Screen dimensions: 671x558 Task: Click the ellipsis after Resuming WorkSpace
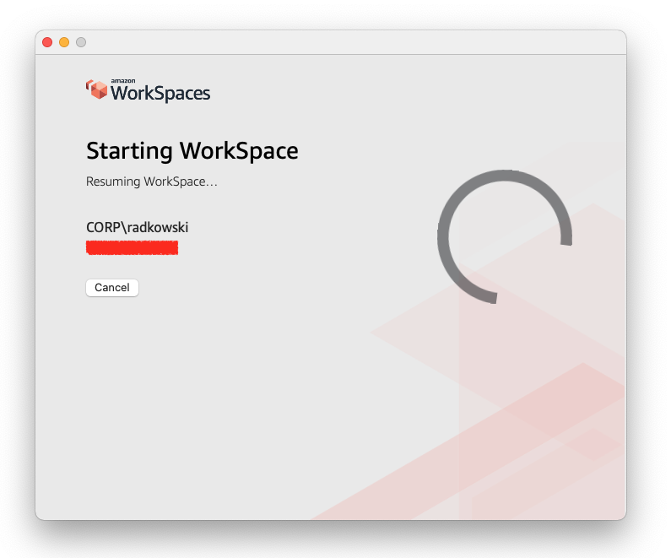click(212, 182)
